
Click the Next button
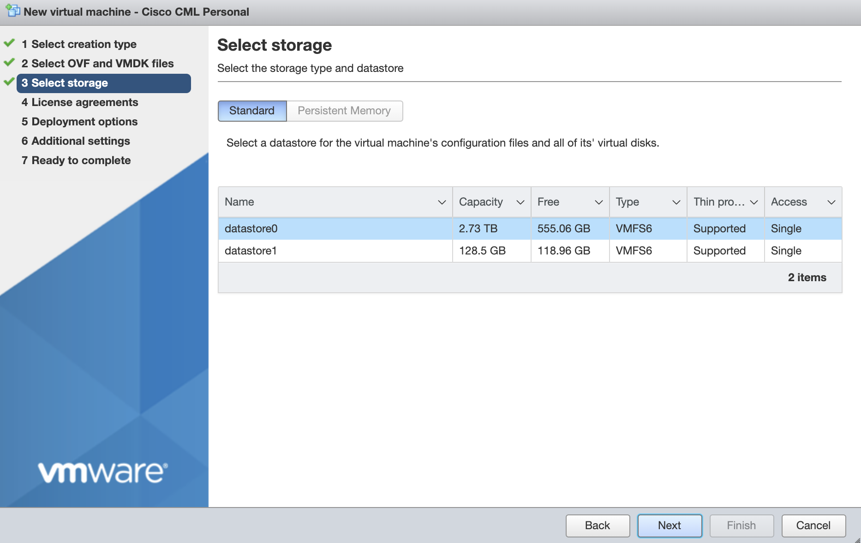[669, 525]
